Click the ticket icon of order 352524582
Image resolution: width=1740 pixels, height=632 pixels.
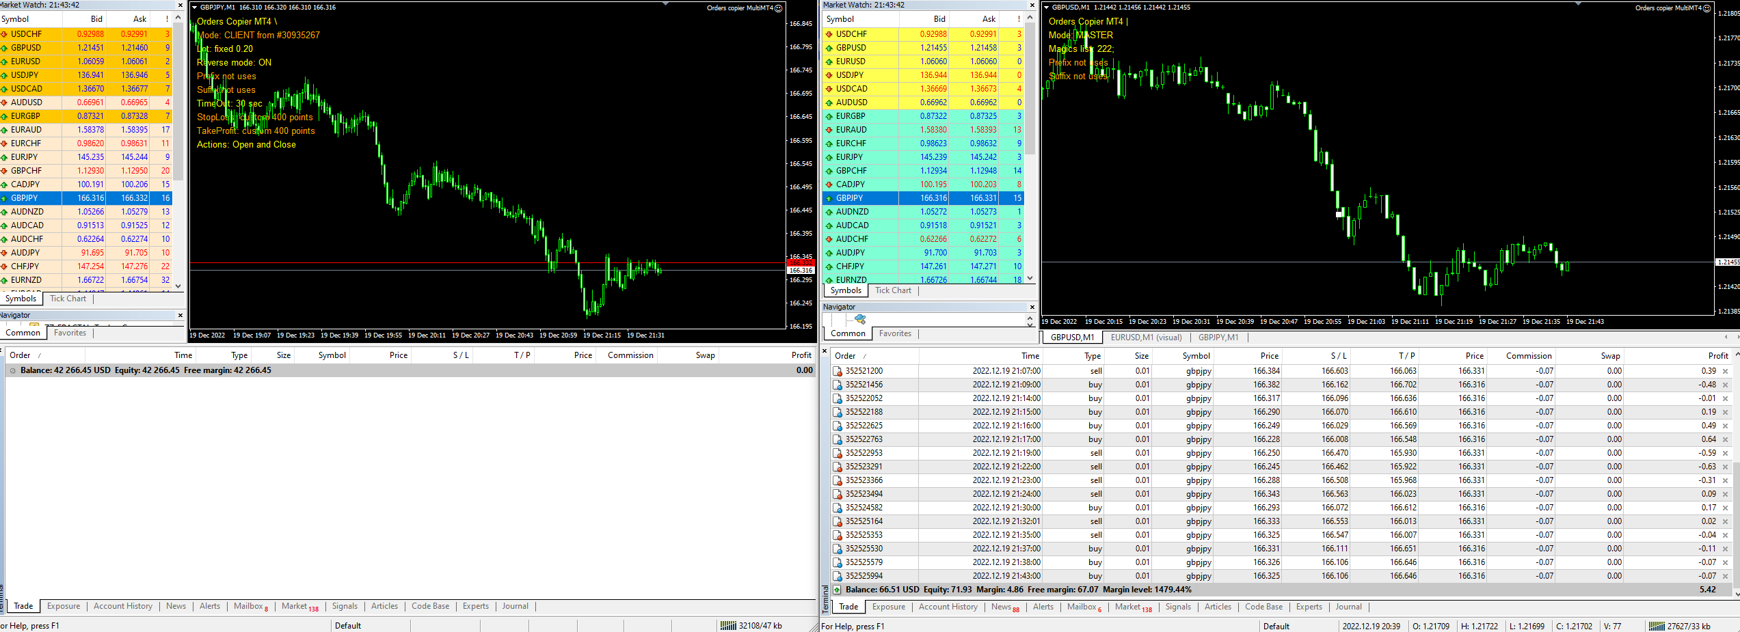coord(838,508)
